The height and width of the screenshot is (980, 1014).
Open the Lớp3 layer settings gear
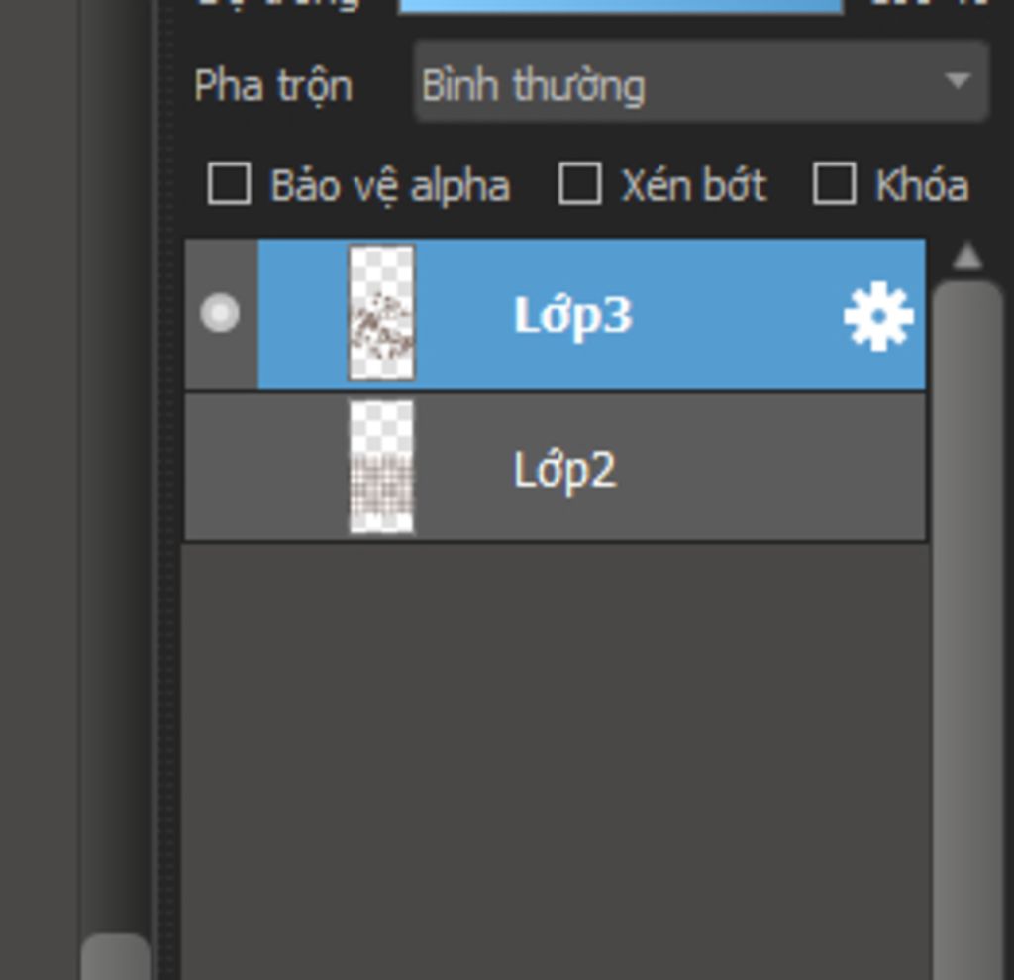(878, 316)
